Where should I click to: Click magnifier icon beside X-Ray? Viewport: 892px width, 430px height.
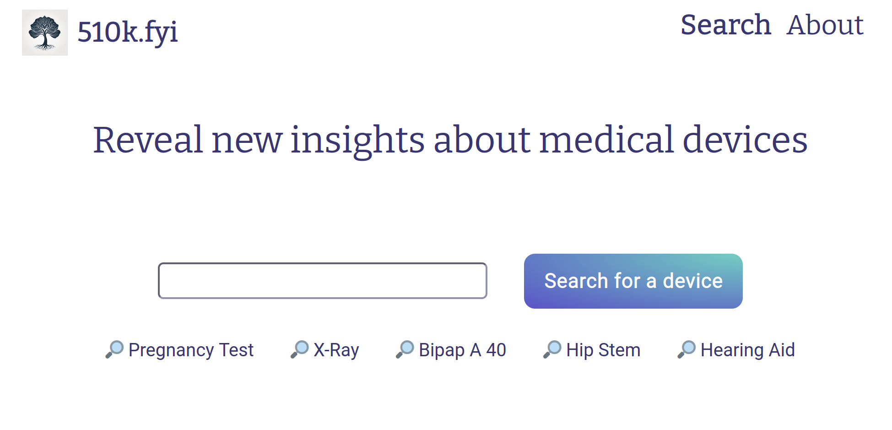[300, 349]
